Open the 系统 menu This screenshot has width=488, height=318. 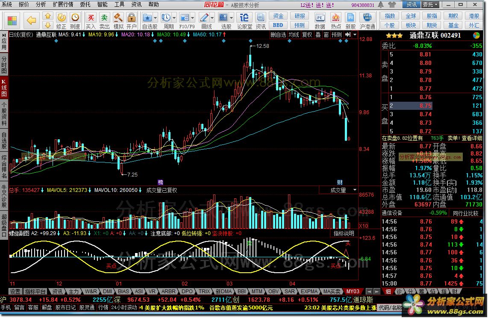point(6,4)
